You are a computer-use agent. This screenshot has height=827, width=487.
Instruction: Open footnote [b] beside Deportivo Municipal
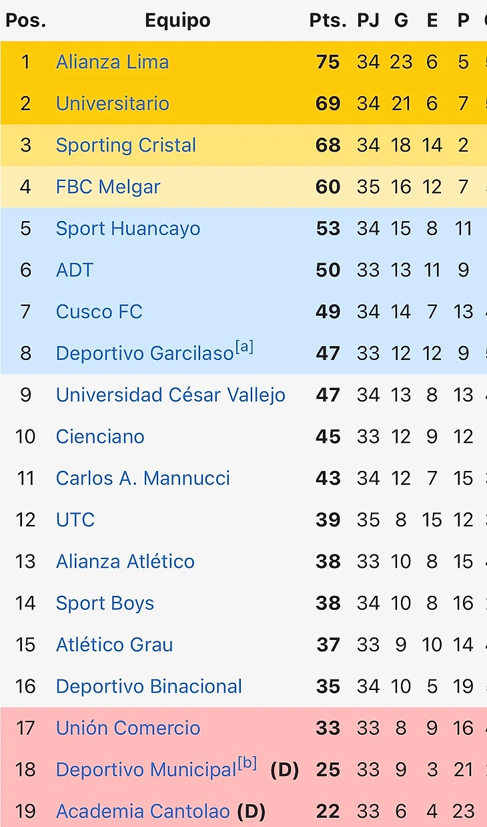pos(248,764)
